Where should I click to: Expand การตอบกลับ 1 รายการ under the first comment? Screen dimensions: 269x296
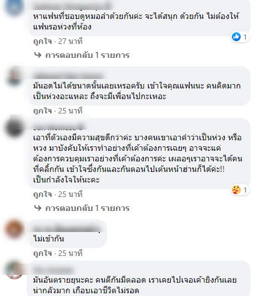pyautogui.click(x=87, y=55)
